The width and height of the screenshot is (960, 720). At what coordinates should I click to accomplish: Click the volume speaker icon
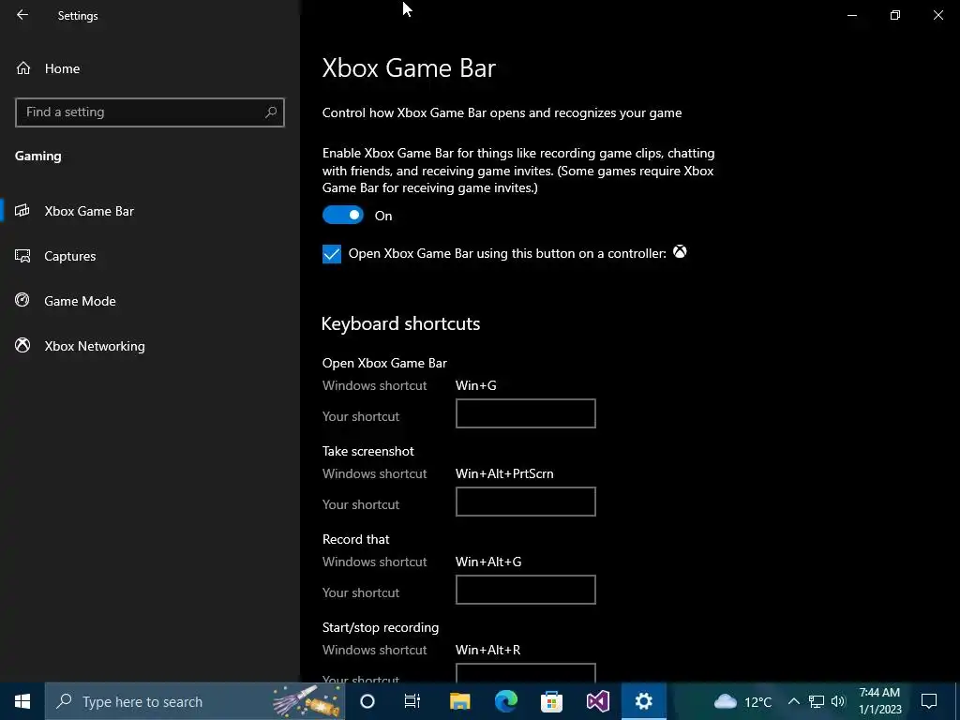(x=838, y=701)
